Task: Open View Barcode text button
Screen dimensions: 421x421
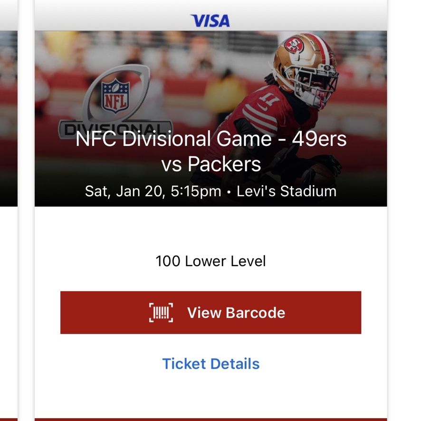Action: coord(236,313)
